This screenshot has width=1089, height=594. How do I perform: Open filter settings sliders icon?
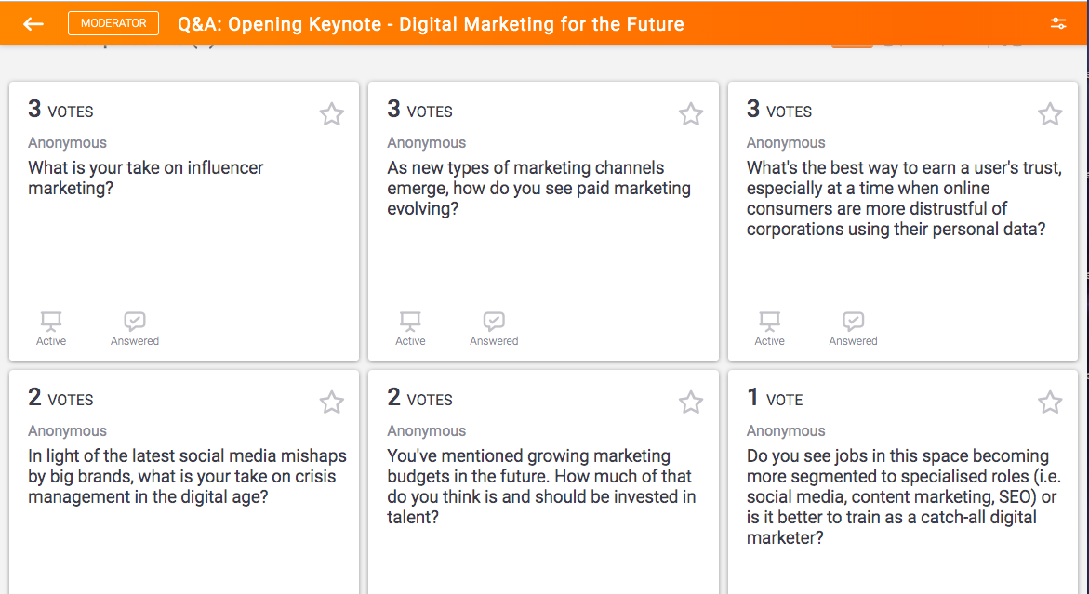(1057, 23)
